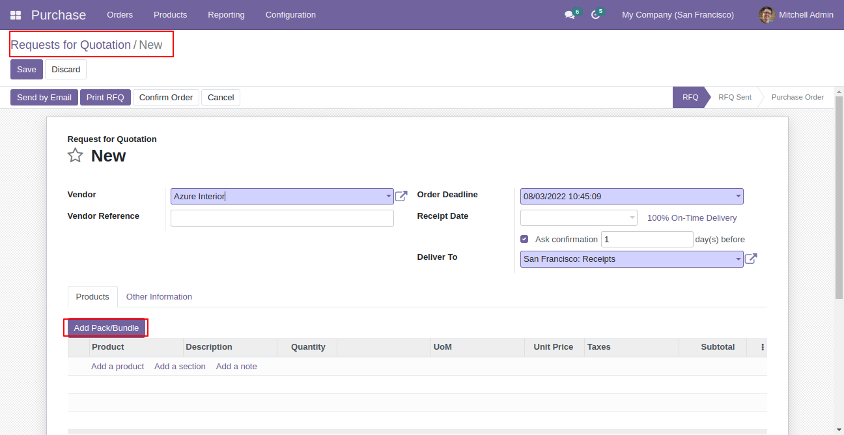
Task: Sort by the Product column header
Action: pos(136,347)
